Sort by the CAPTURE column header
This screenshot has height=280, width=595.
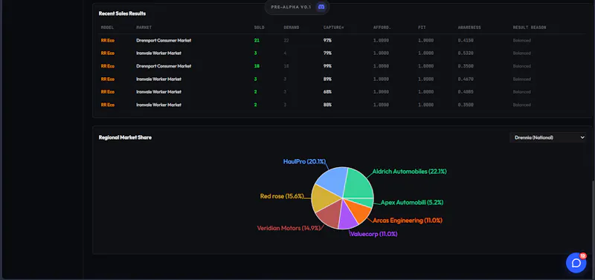coord(333,27)
